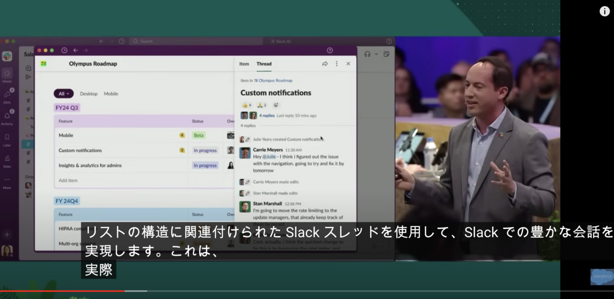
Task: Click the Search field in background Slack window
Action: pos(197,41)
